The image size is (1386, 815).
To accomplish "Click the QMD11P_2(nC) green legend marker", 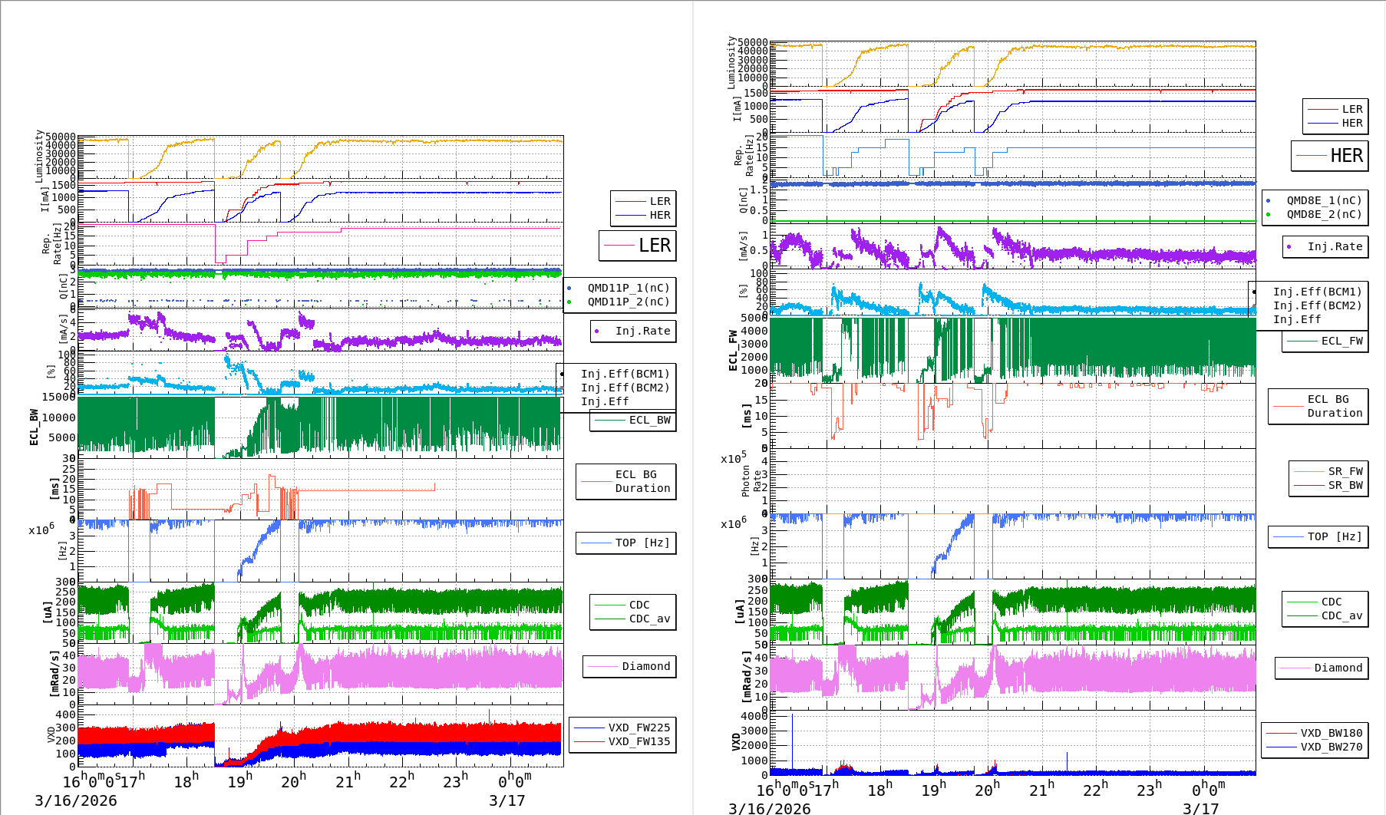I will point(569,302).
